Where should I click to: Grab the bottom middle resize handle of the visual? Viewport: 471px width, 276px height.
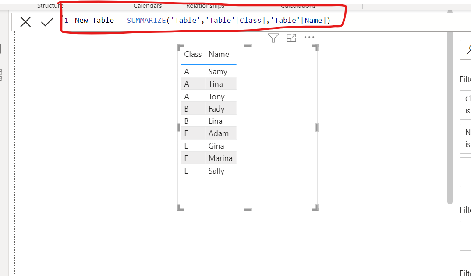[x=248, y=210]
